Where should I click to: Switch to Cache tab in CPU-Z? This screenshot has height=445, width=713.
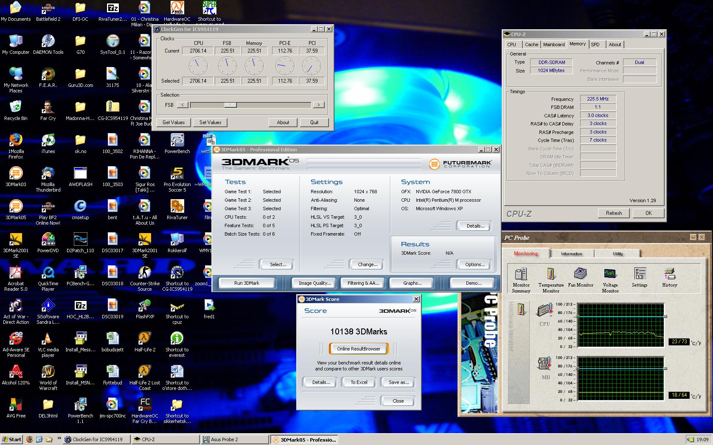pyautogui.click(x=531, y=44)
